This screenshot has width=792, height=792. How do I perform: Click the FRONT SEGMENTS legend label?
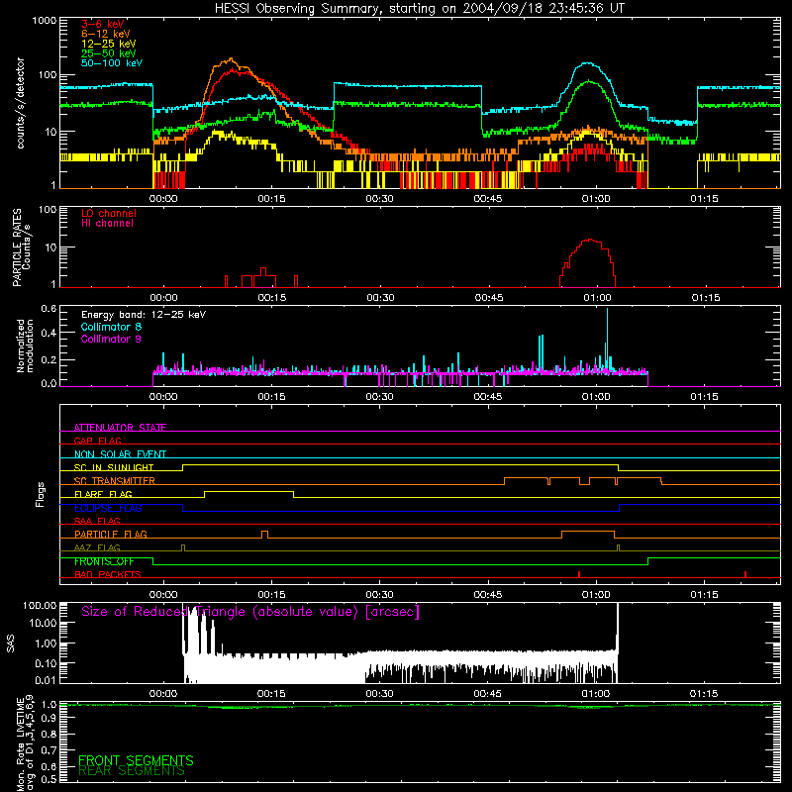(136, 760)
